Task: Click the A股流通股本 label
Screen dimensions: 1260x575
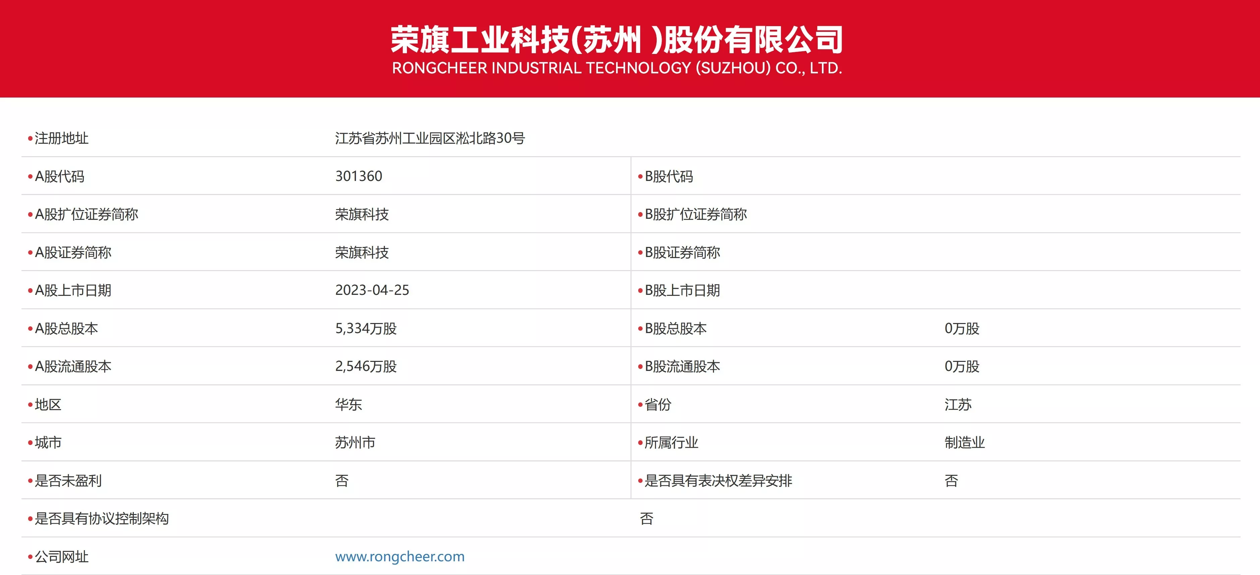Action: [x=73, y=367]
